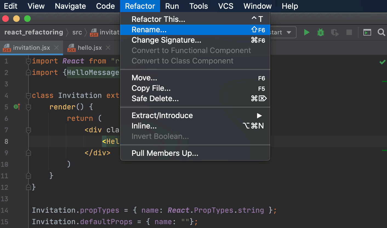This screenshot has height=228, width=387.
Task: Open the Run tool window icon
Action: pos(367,32)
